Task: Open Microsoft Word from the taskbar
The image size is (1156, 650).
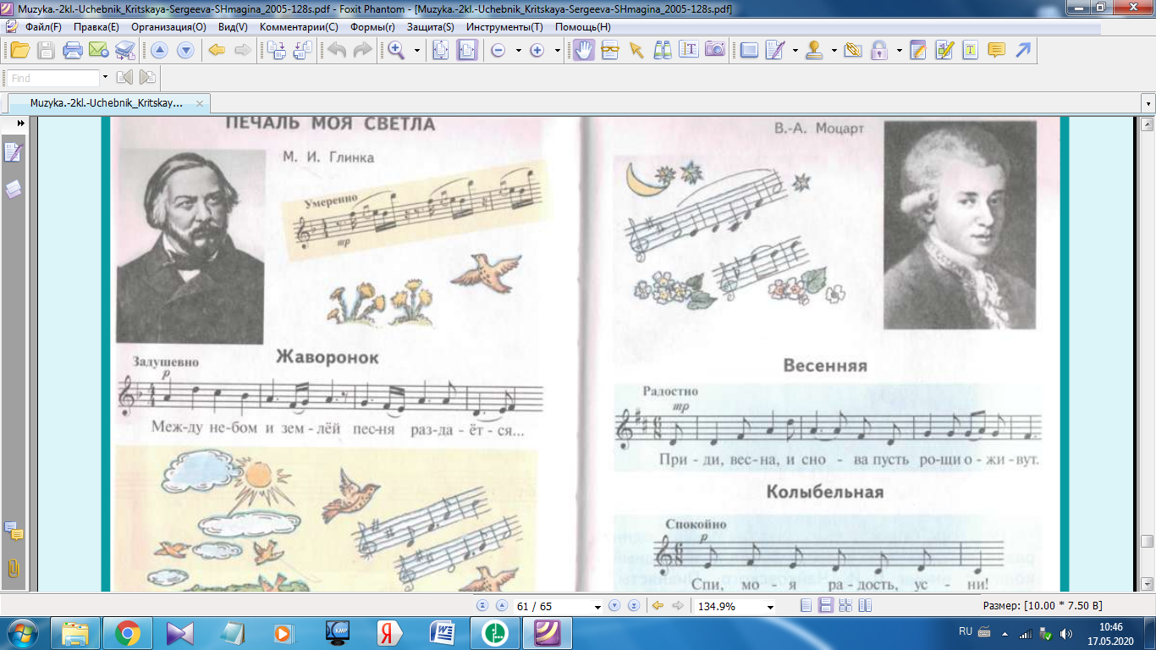Action: click(x=443, y=632)
